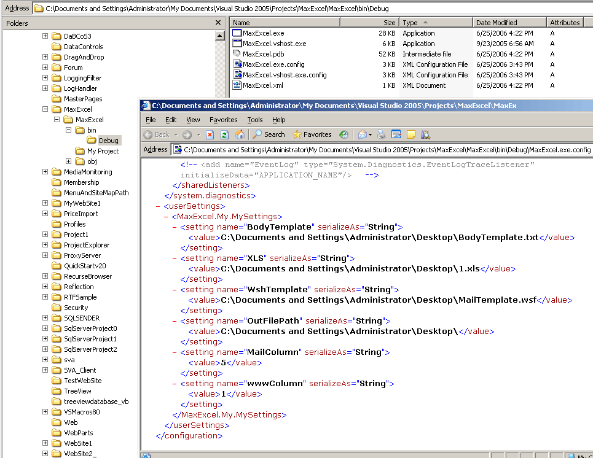Sort by the Date Modified column header
This screenshot has height=458, width=593.
click(x=509, y=23)
